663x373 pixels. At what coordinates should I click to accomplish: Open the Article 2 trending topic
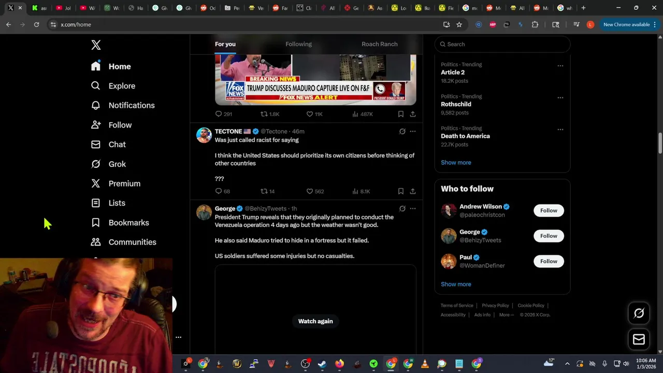pyautogui.click(x=453, y=73)
